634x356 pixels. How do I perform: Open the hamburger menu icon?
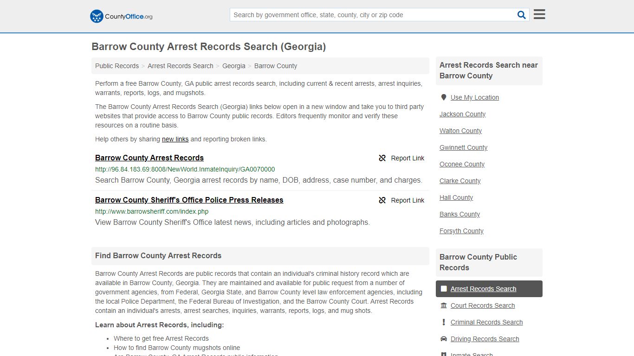tap(539, 14)
